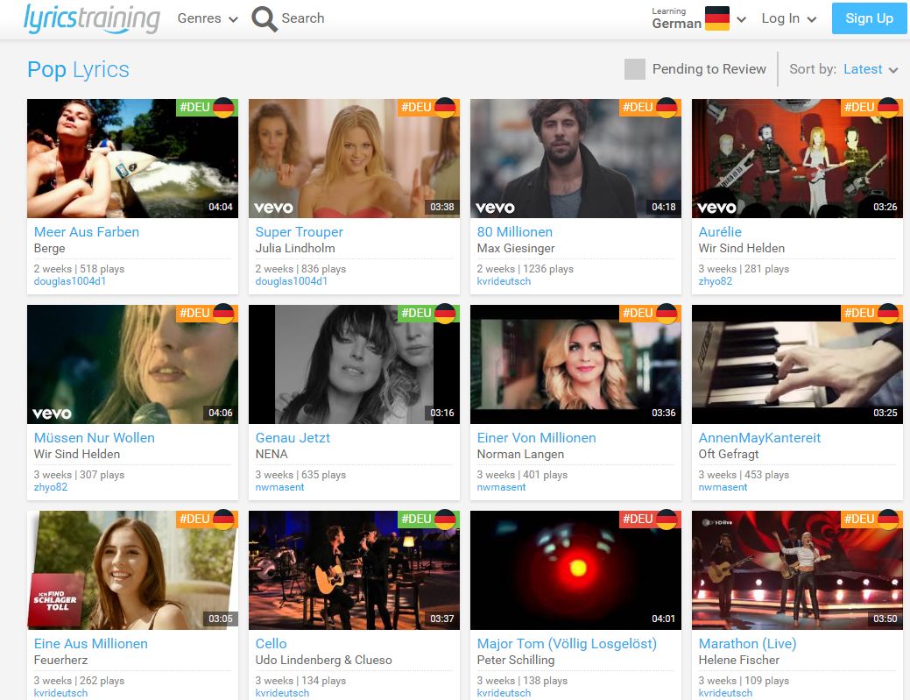910x700 pixels.
Task: Open the Learning German language dropdown
Action: click(698, 18)
